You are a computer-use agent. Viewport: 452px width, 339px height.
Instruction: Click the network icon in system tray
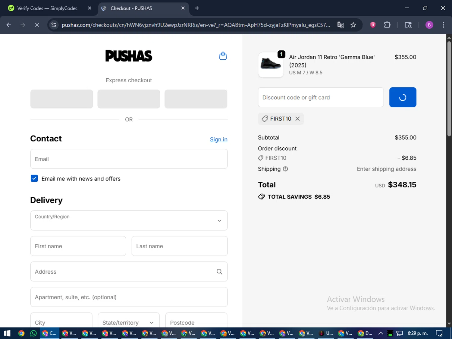point(400,333)
